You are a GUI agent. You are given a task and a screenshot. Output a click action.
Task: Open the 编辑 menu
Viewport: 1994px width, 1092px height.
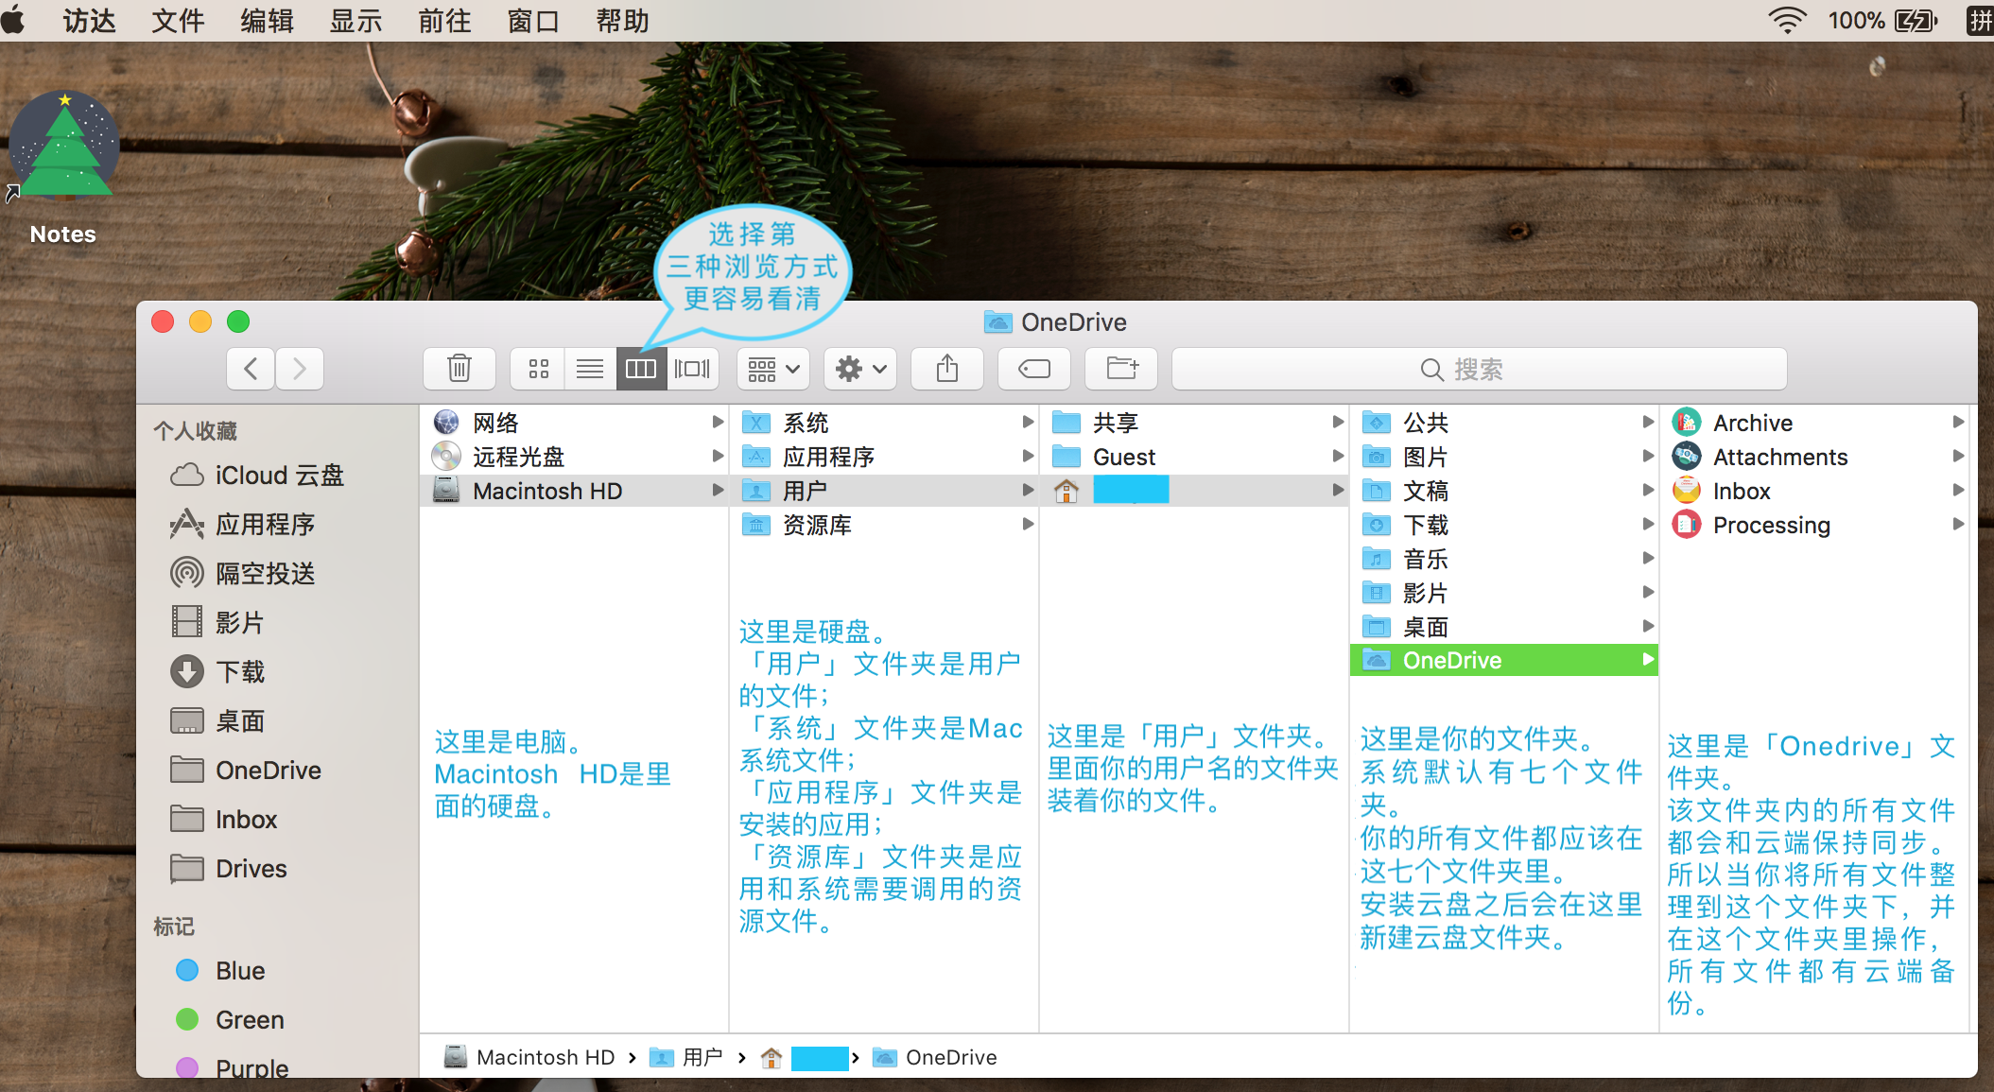coord(267,20)
